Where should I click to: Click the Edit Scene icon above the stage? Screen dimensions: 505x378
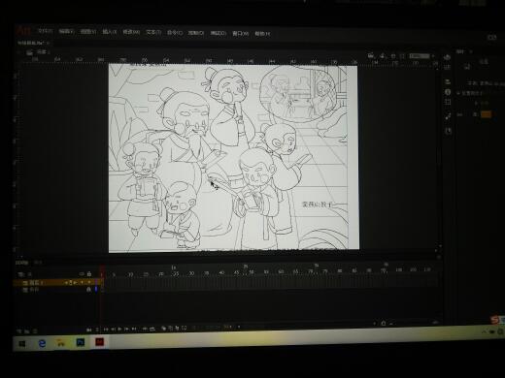(x=371, y=55)
